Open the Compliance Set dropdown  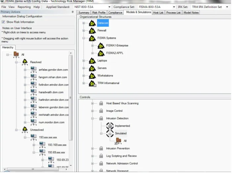pyautogui.click(x=174, y=7)
